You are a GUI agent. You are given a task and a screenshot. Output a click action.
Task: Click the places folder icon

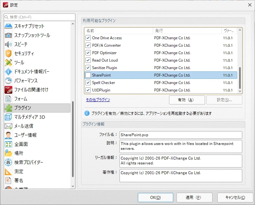coord(8,153)
